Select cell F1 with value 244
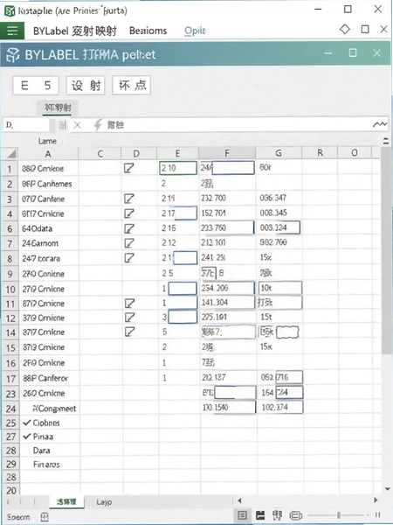 [x=227, y=168]
